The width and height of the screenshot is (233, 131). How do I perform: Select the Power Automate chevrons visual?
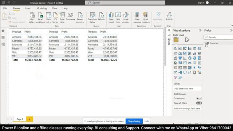pyautogui.click(x=180, y=77)
